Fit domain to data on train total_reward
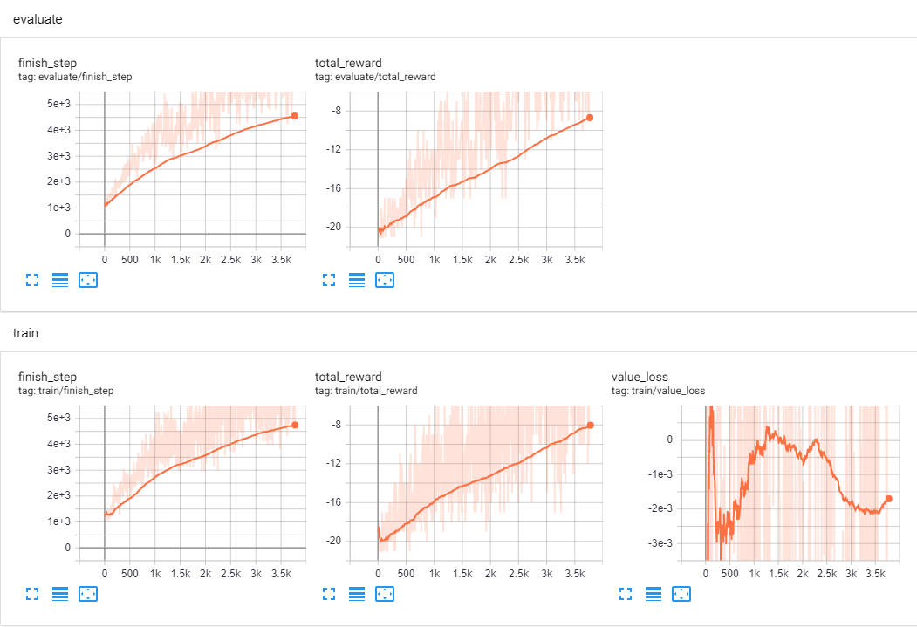Viewport: 917px width, 627px height. coord(384,594)
